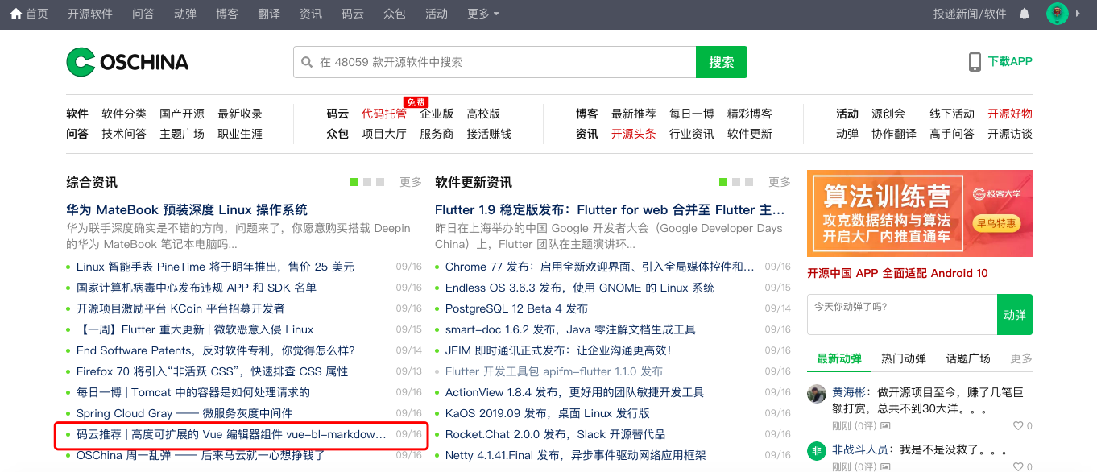Select the second page square in 综合资讯
Screen dimensions: 1097x472
click(368, 182)
